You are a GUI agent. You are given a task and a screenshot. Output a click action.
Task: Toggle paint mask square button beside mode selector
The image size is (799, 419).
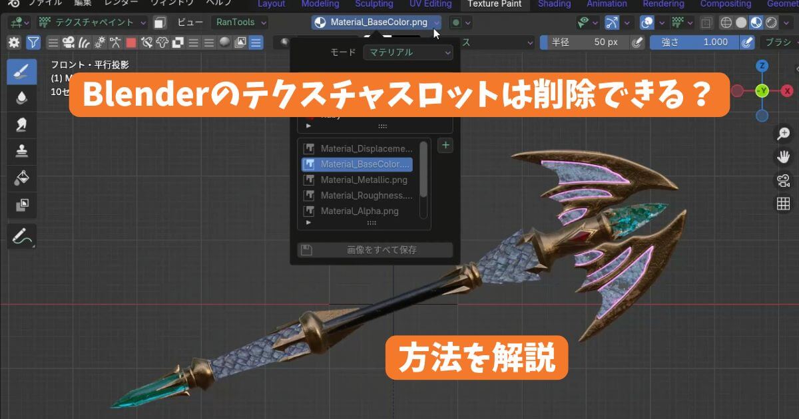point(159,23)
